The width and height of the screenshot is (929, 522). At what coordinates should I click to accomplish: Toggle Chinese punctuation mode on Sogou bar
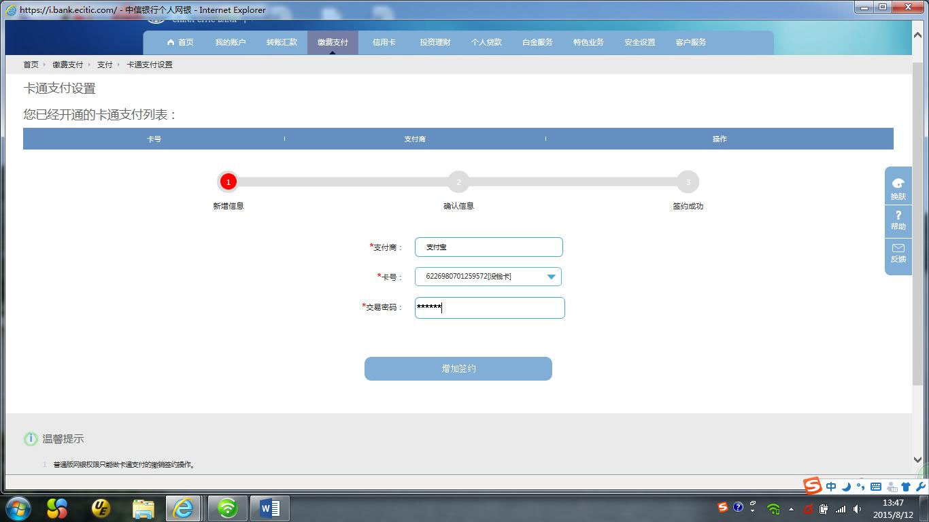coord(860,487)
